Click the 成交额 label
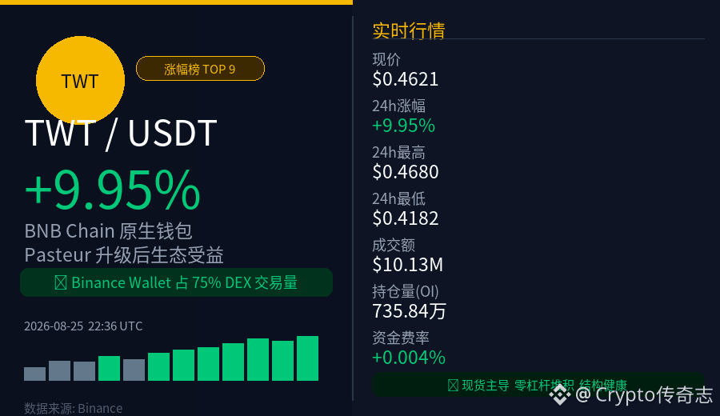720x416 pixels. pyautogui.click(x=394, y=245)
